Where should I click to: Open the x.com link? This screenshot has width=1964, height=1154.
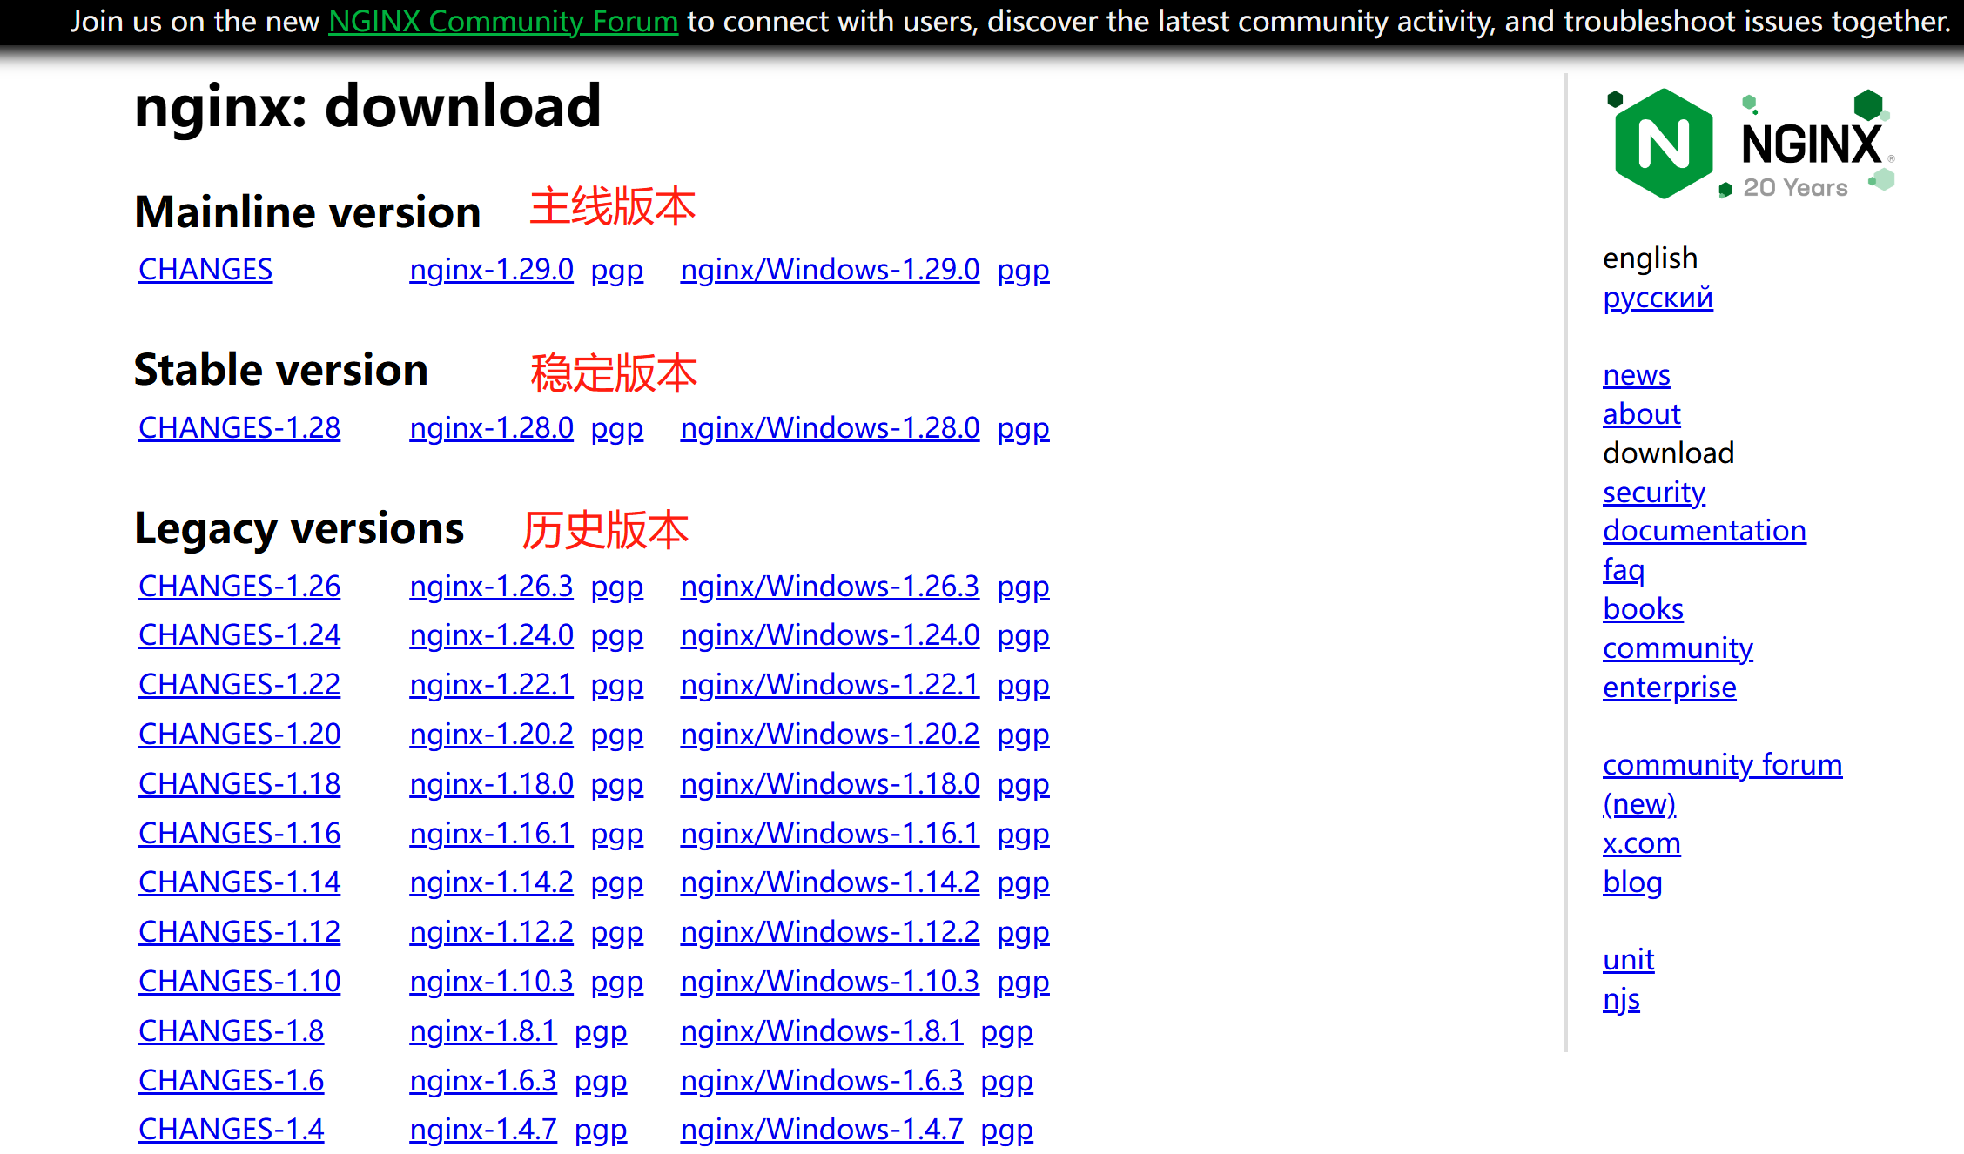click(x=1641, y=843)
